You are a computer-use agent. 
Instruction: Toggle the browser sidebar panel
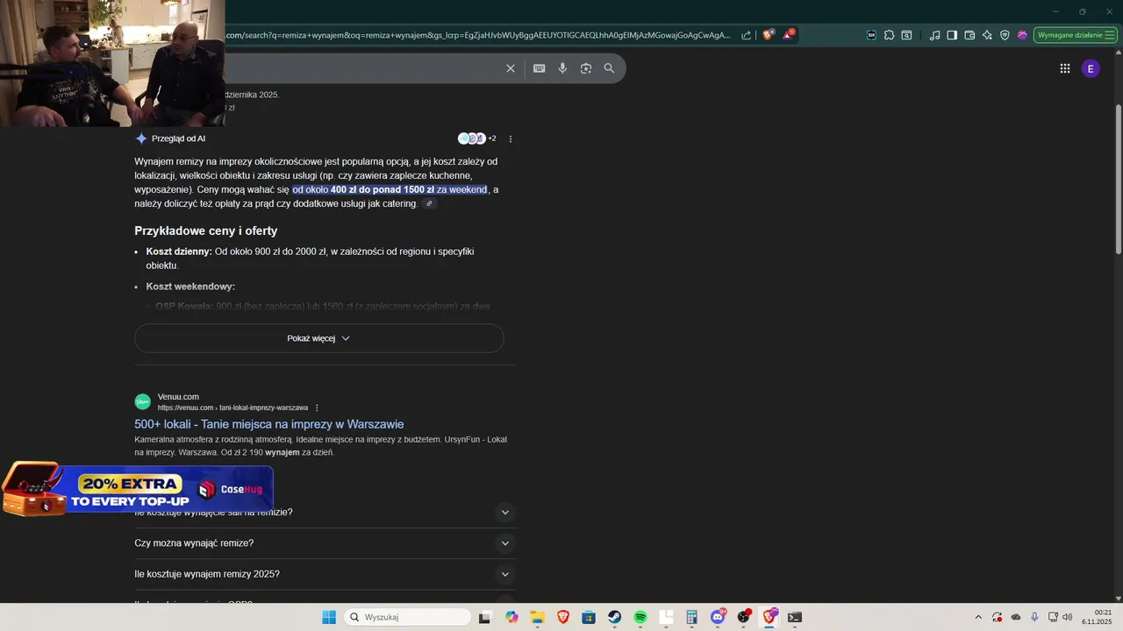(952, 35)
